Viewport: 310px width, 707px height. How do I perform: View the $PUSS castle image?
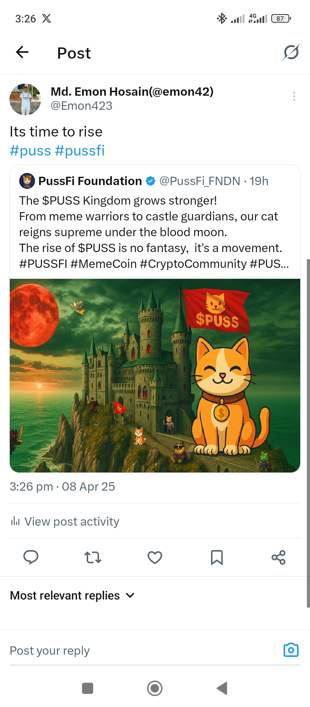[x=155, y=375]
